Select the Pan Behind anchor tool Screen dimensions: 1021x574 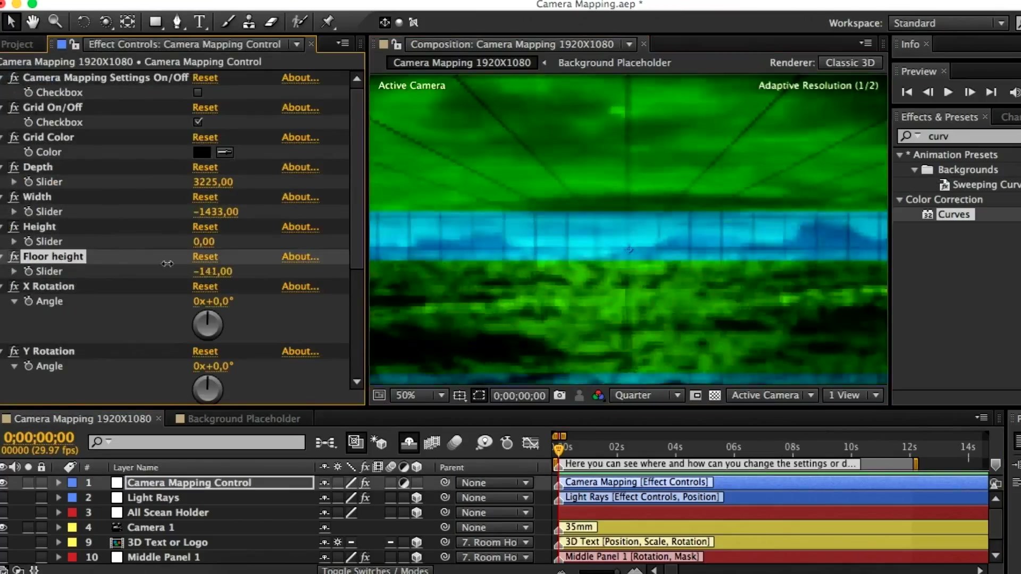click(x=128, y=22)
